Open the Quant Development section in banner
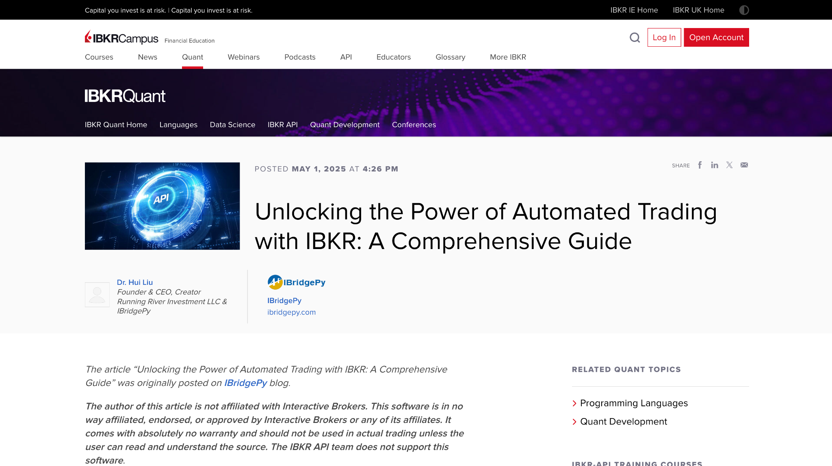 click(345, 125)
